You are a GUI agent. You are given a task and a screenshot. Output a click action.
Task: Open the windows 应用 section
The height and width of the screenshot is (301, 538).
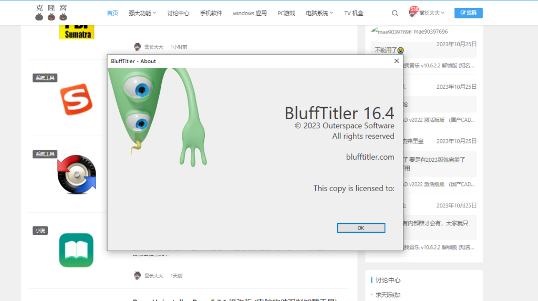[x=250, y=13]
